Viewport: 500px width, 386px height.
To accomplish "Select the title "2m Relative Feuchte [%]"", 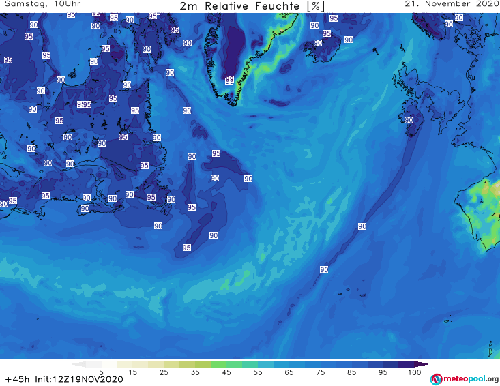I will click(x=252, y=6).
